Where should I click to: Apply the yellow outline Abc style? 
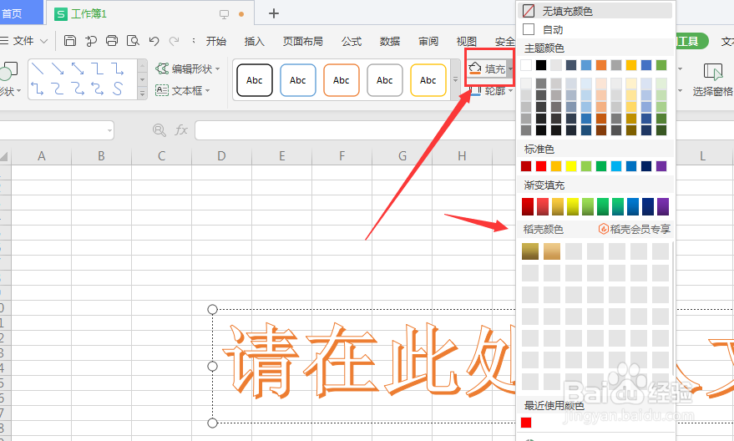coord(428,80)
